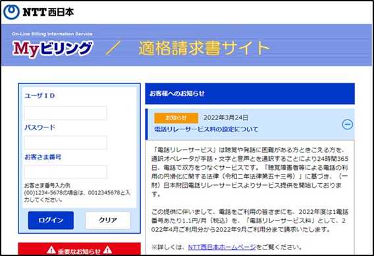
Task: Open notice 電話リレーサービス料の設定について
Action: tap(206, 129)
